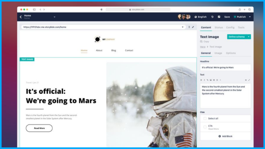Viewport: 265px width, 149px height.
Task: Open the history/undo icon in top bar
Action: click(x=212, y=17)
